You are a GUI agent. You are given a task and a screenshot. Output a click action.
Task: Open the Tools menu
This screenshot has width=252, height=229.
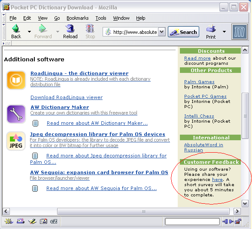point(101,18)
